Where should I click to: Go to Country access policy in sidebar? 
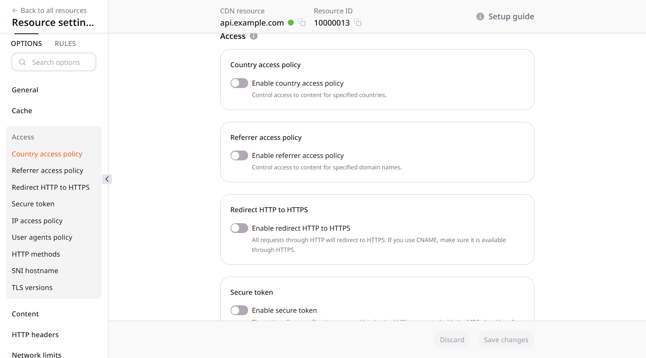coord(47,154)
